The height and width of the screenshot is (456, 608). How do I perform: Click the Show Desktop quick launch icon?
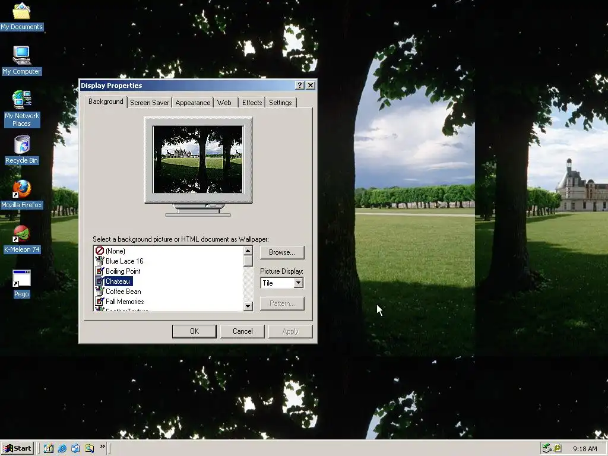coord(49,448)
